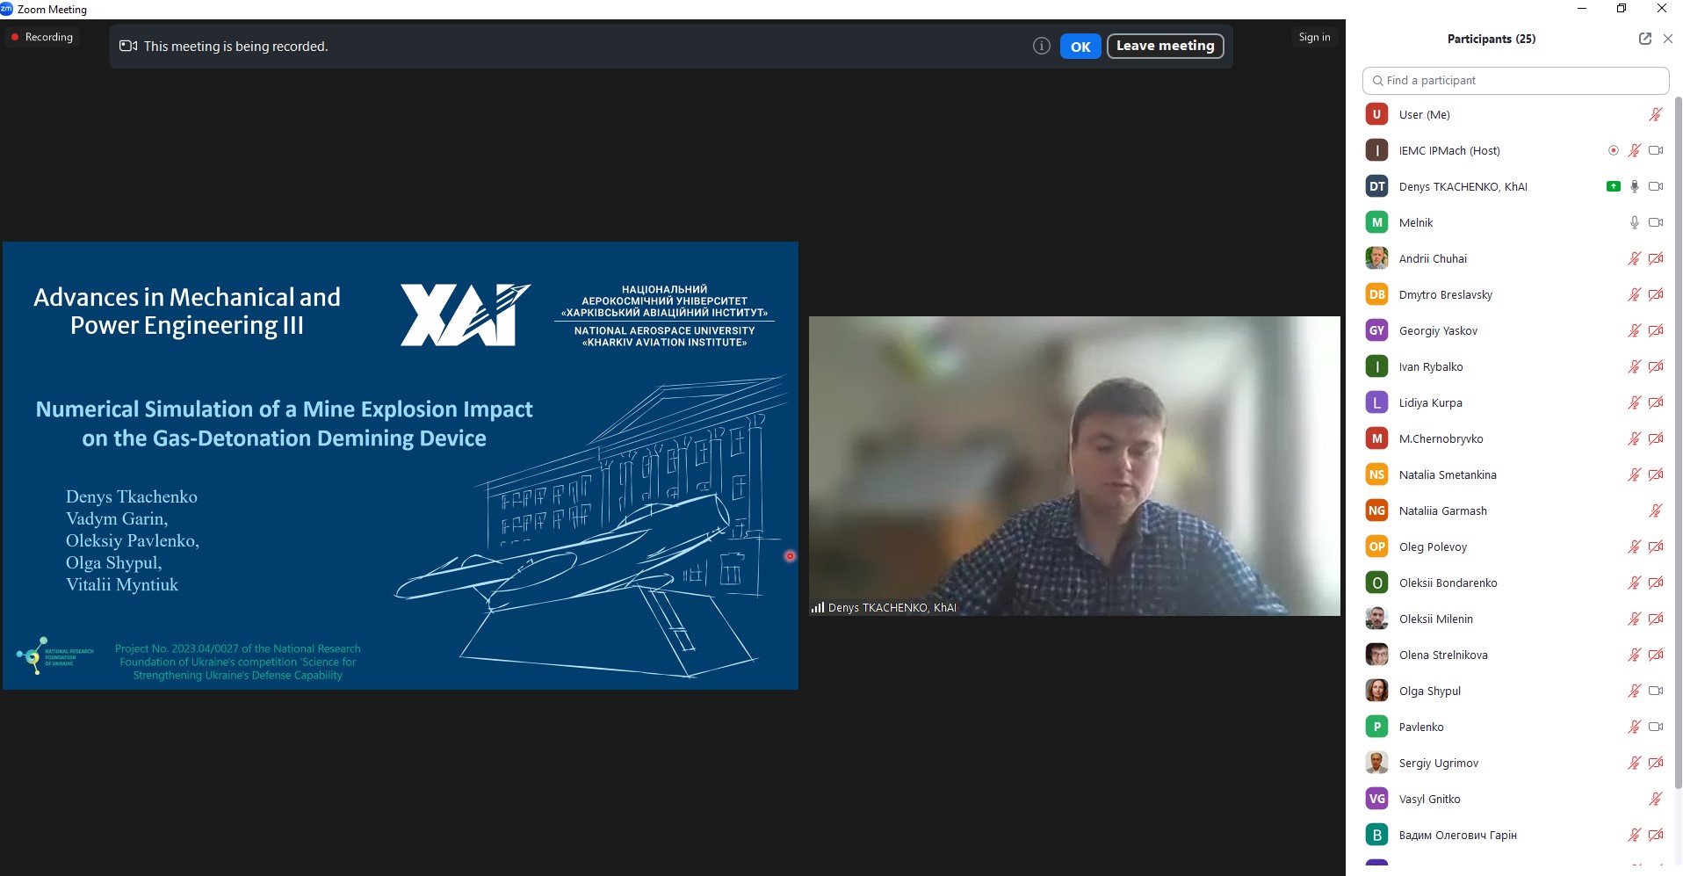Pop out the Participants panel
This screenshot has height=876, width=1683.
click(x=1644, y=39)
